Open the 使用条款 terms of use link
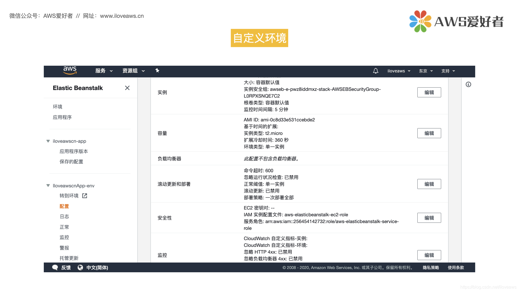 456,268
